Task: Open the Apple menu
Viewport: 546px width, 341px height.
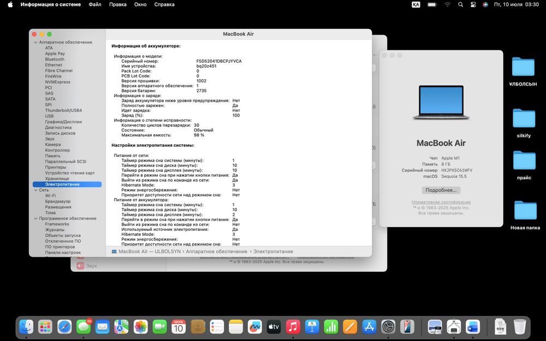Action: pyautogui.click(x=10, y=4)
